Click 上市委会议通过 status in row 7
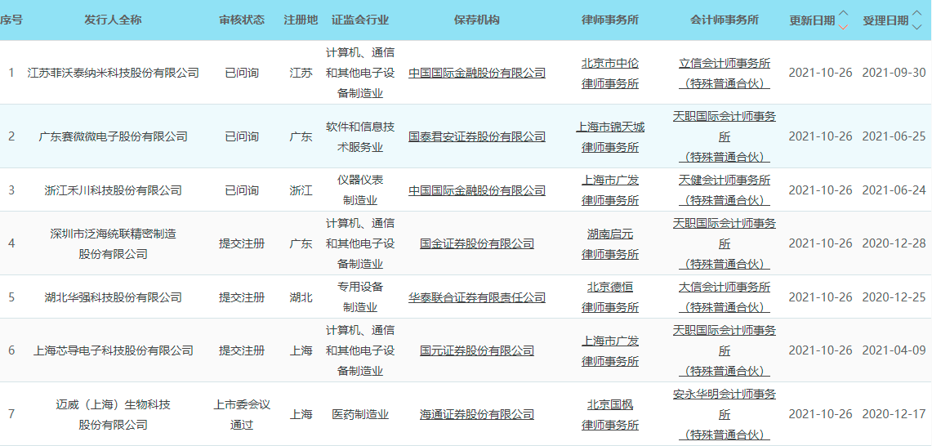 point(242,414)
